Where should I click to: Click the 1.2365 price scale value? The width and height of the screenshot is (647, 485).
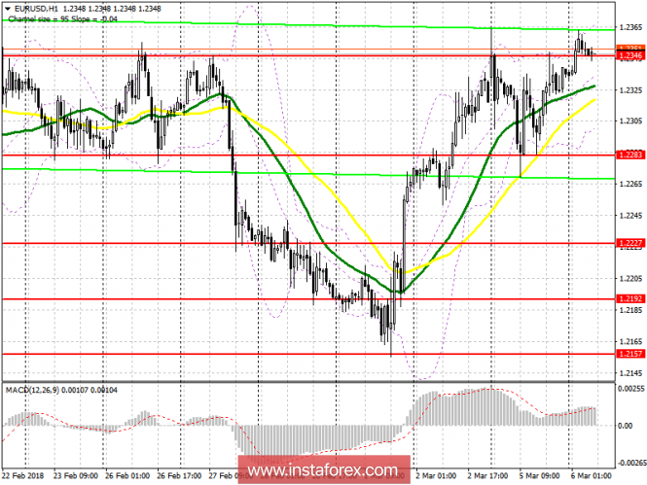point(630,27)
